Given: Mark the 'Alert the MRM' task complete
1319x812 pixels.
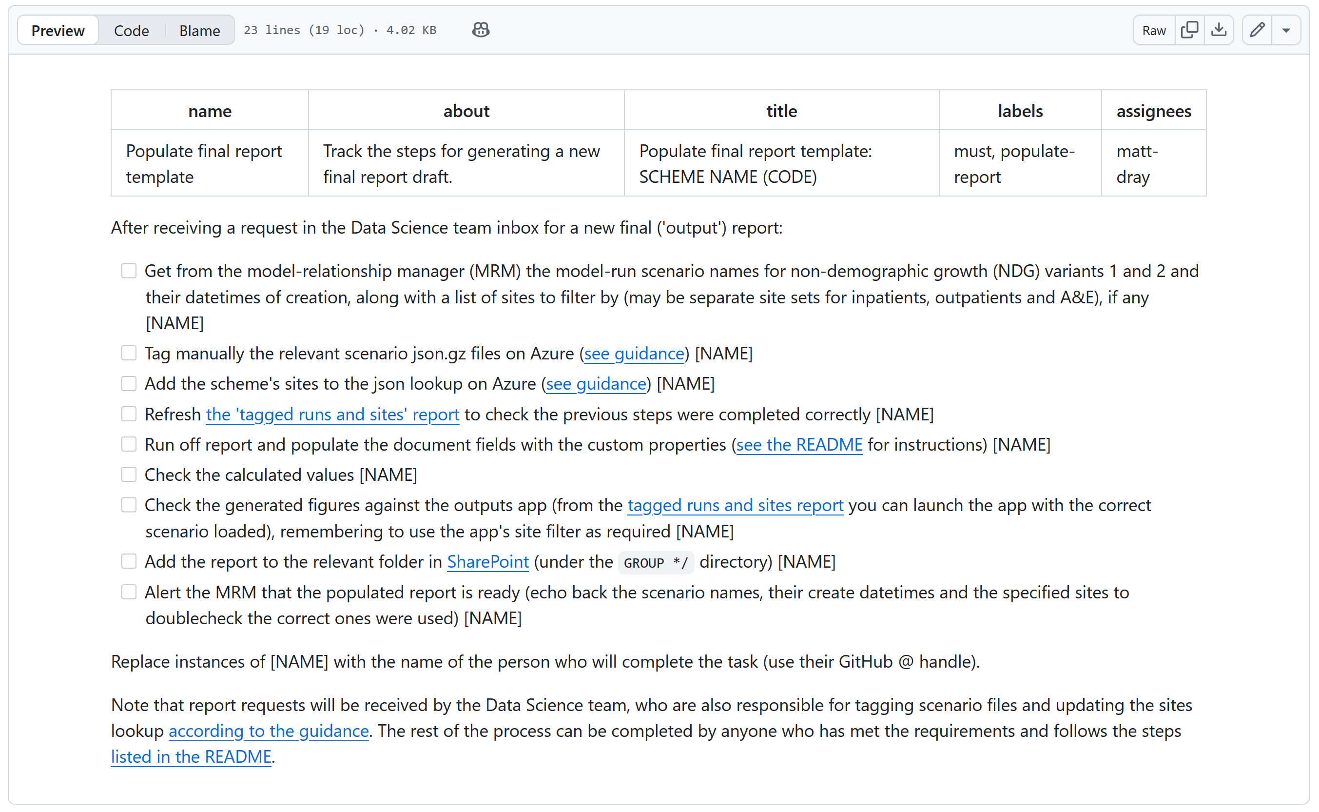Looking at the screenshot, I should pos(129,592).
